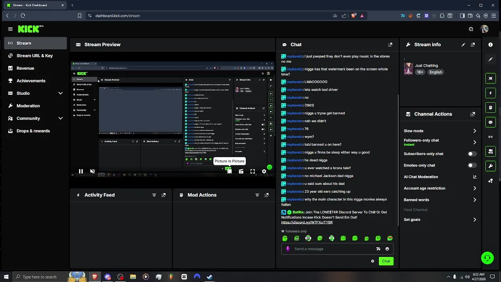Unmute the stream preview audio
This screenshot has width=501, height=282.
tap(92, 172)
